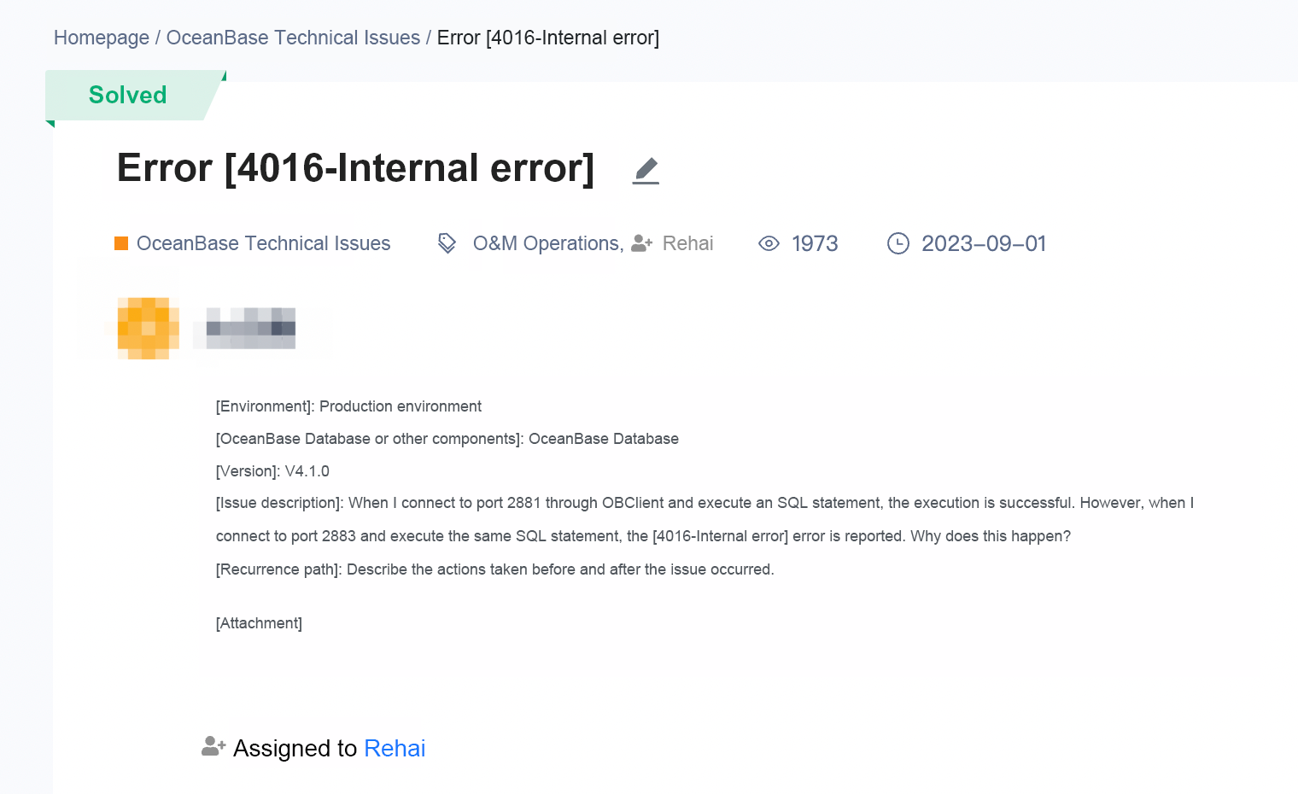This screenshot has width=1298, height=794.
Task: Click current breadcrumb Error [4016-Internal error]
Action: pyautogui.click(x=548, y=38)
